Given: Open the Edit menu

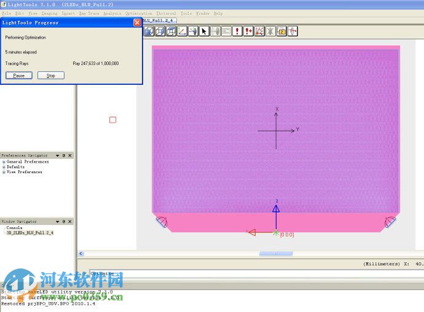Looking at the screenshot, I should 20,14.
